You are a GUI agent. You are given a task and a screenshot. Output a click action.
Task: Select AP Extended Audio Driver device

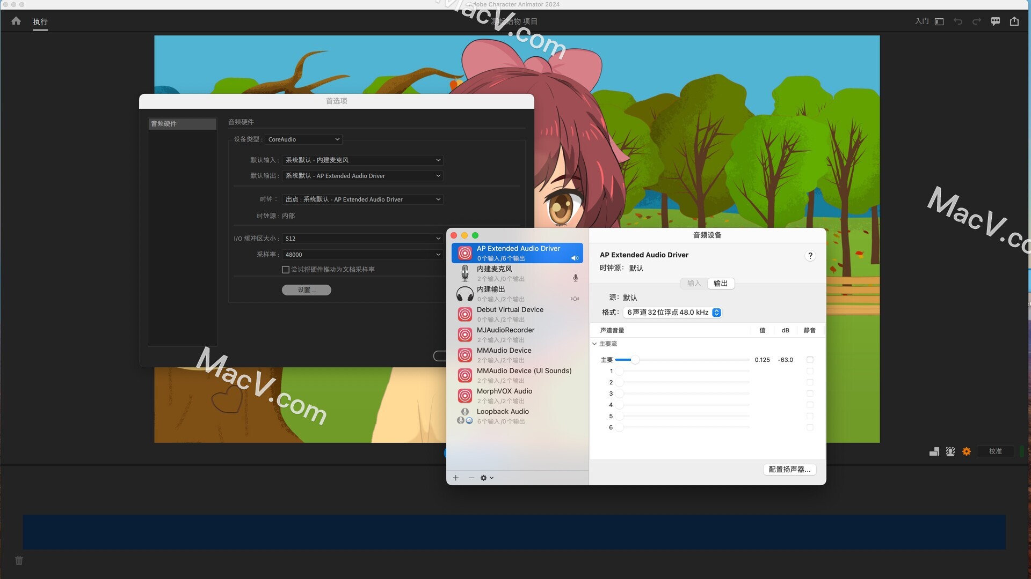click(517, 253)
